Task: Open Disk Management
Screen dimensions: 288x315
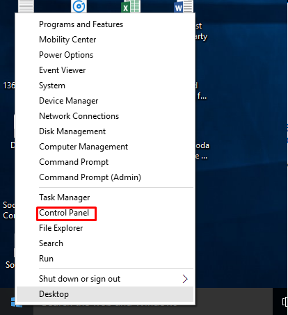Action: 72,131
